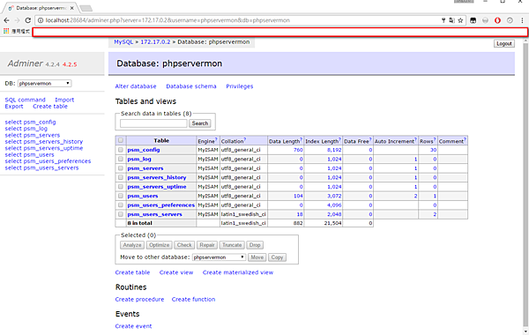Check the psm_servers_history row checkbox

pos(121,177)
